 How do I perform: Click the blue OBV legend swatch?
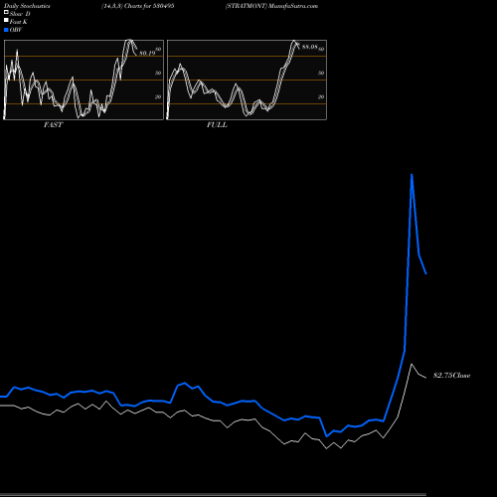coord(6,30)
